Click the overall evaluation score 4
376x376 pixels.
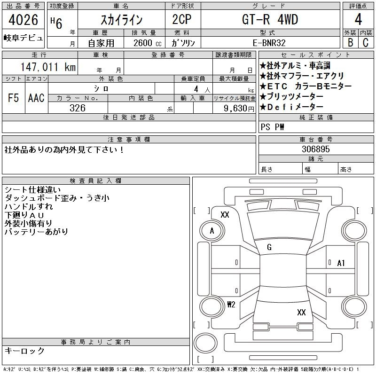358,20
